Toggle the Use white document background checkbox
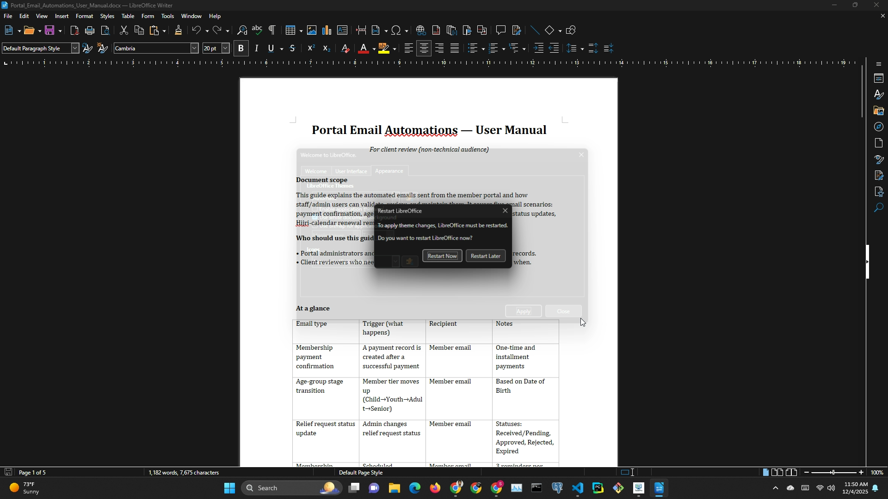This screenshot has width=888, height=499. [x=315, y=218]
